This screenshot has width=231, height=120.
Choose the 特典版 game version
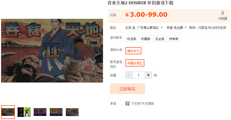174,39
